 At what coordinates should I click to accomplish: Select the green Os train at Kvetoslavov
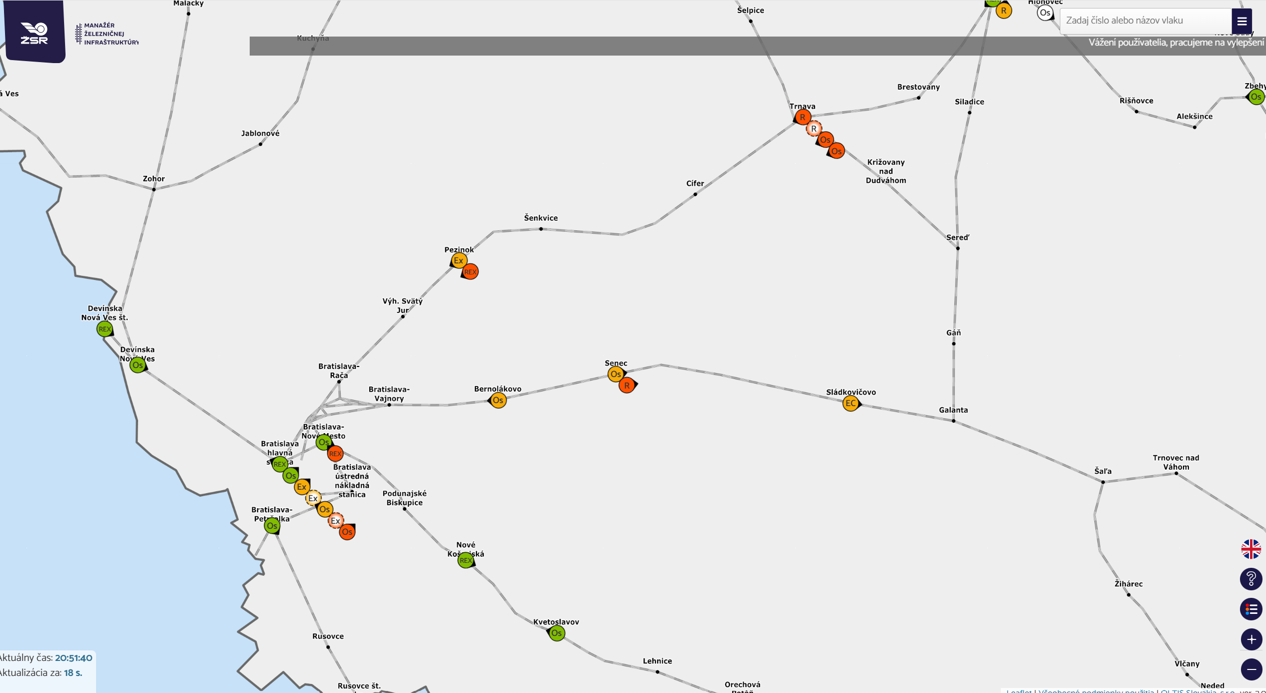pyautogui.click(x=556, y=633)
